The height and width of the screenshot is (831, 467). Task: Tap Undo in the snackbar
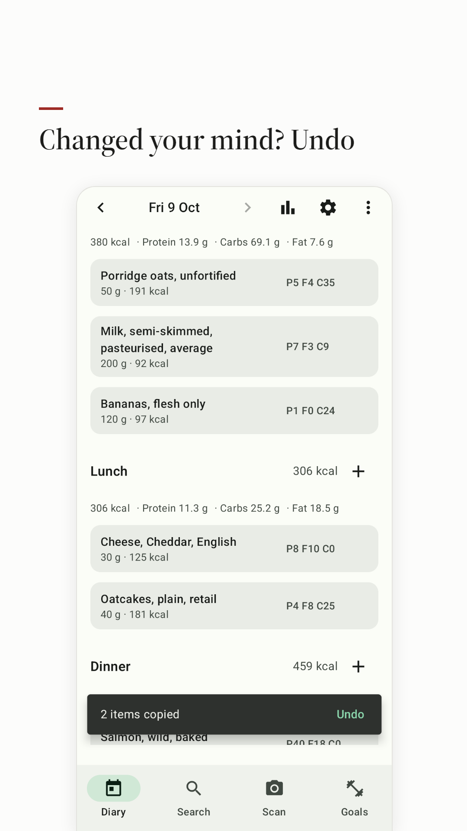(x=350, y=714)
